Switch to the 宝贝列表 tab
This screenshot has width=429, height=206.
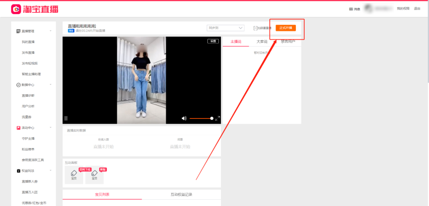pyautogui.click(x=102, y=194)
